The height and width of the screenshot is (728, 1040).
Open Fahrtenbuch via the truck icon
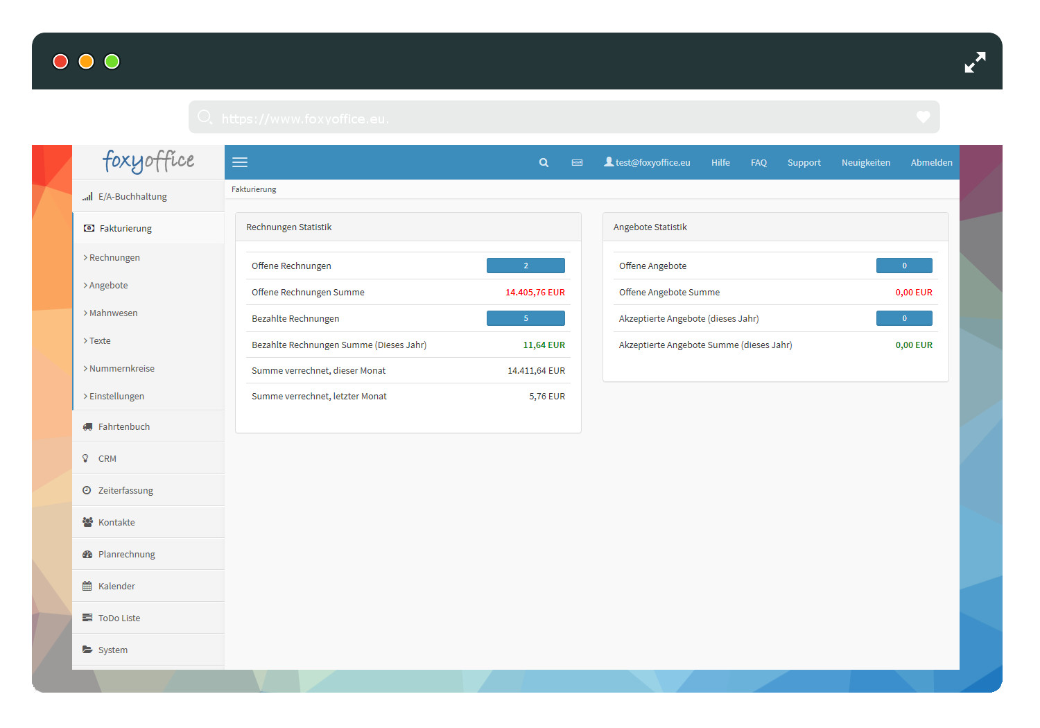[x=87, y=427]
